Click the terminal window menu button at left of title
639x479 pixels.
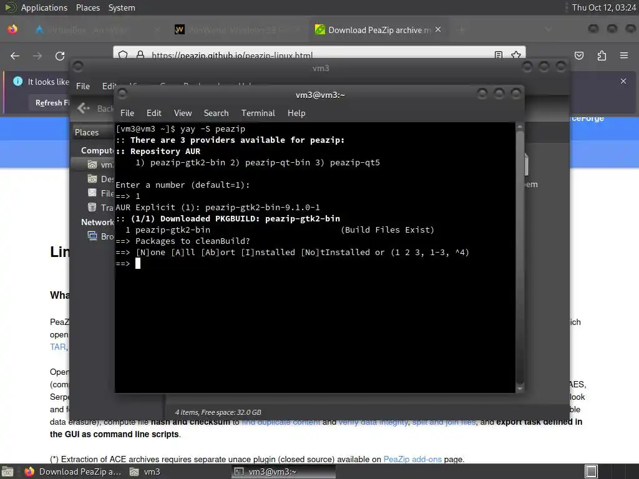(122, 94)
